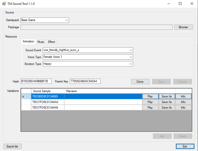Select the row header of 75D37FD8C81344AA
The width and height of the screenshot is (198, 151).
pos(26,102)
